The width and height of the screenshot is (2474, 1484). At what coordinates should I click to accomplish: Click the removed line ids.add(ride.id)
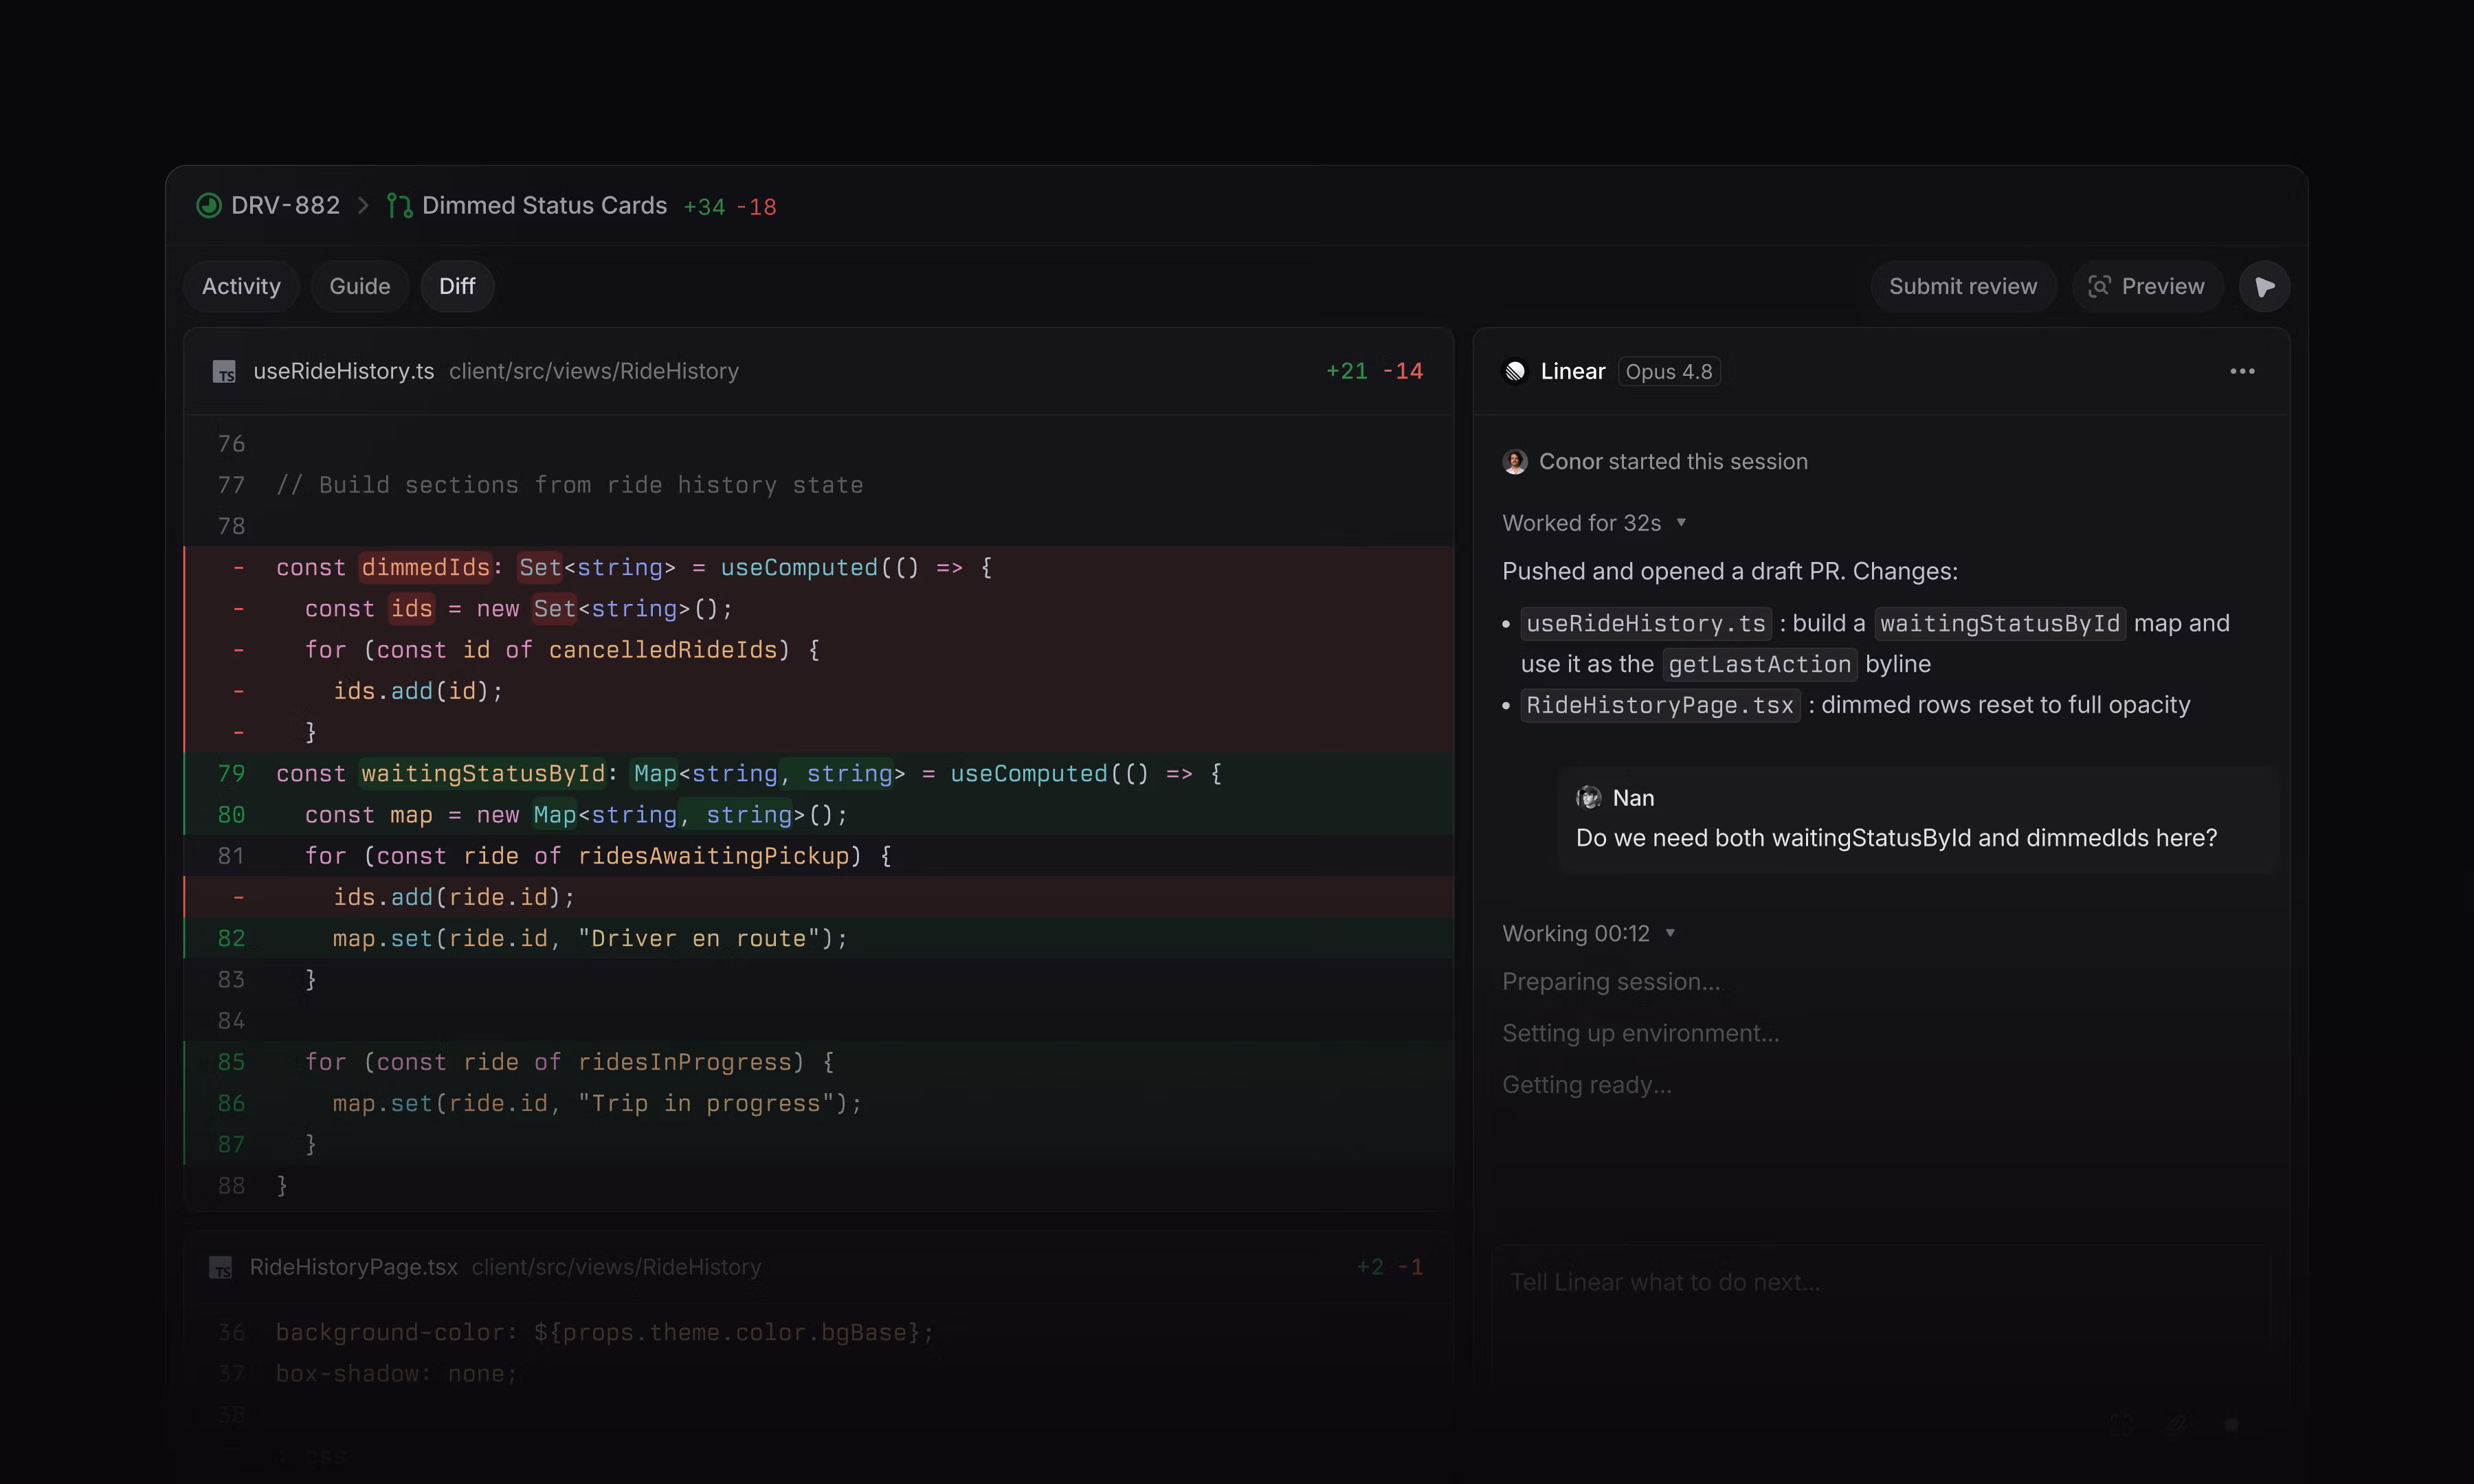click(x=818, y=898)
